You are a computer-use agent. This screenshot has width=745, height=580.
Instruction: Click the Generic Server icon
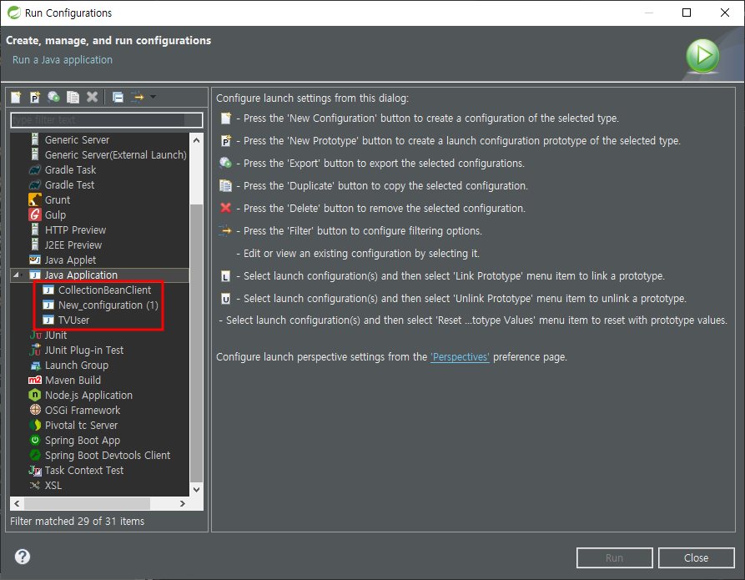tap(35, 139)
